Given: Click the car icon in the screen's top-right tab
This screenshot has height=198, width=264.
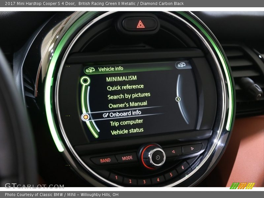Looking at the screenshot, I should pos(182,65).
